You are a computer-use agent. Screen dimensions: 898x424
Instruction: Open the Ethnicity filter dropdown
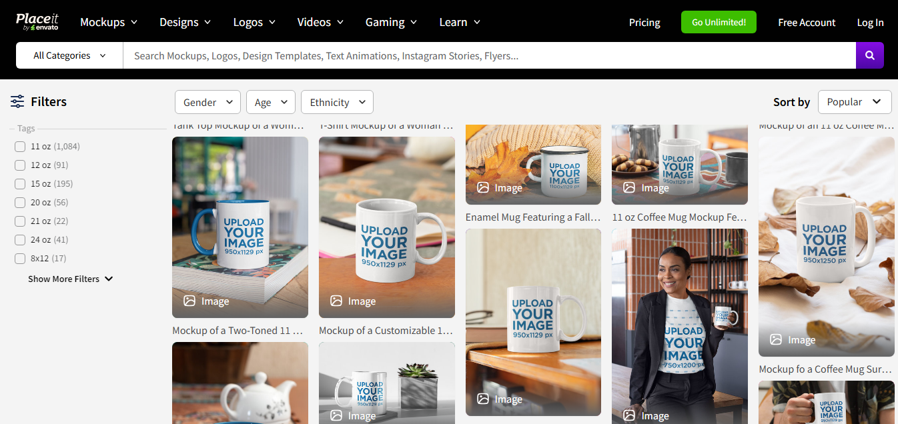(337, 102)
